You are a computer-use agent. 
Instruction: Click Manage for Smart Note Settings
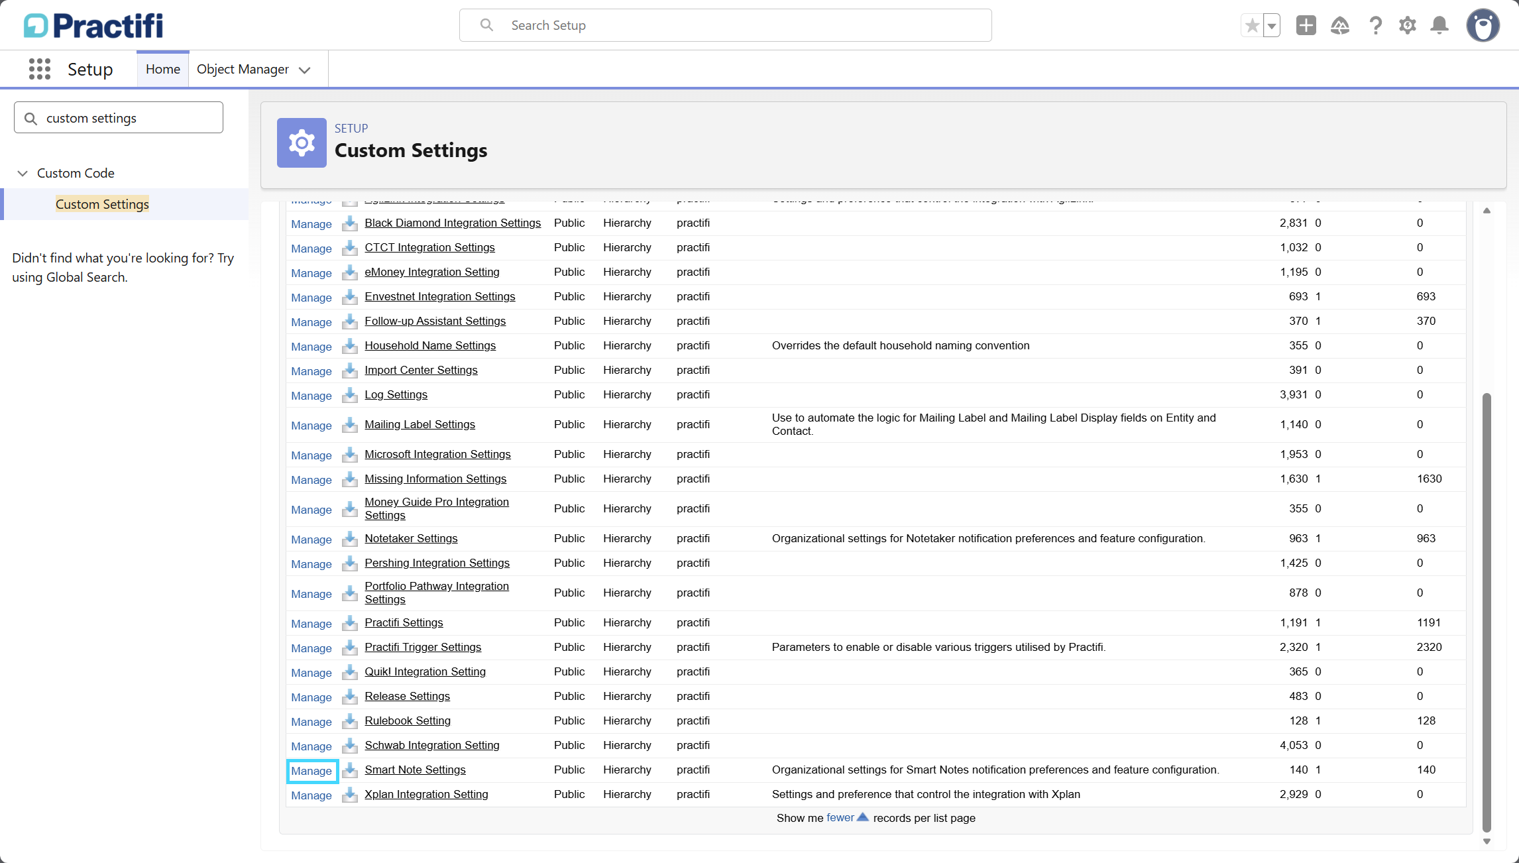[311, 771]
